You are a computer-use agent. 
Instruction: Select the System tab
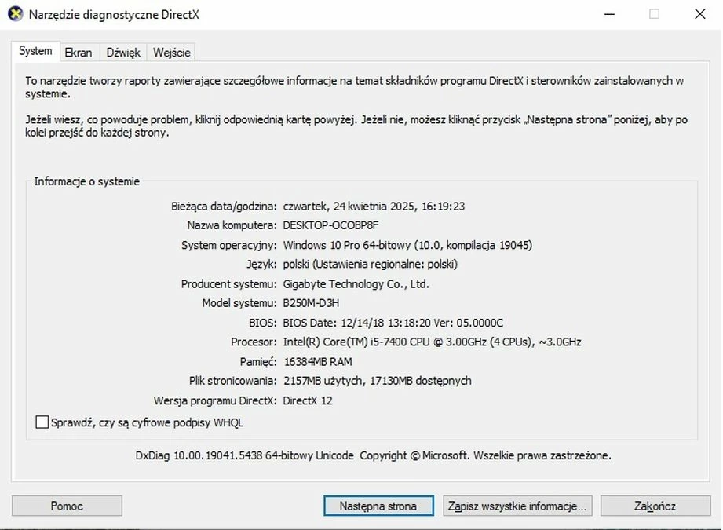point(35,51)
